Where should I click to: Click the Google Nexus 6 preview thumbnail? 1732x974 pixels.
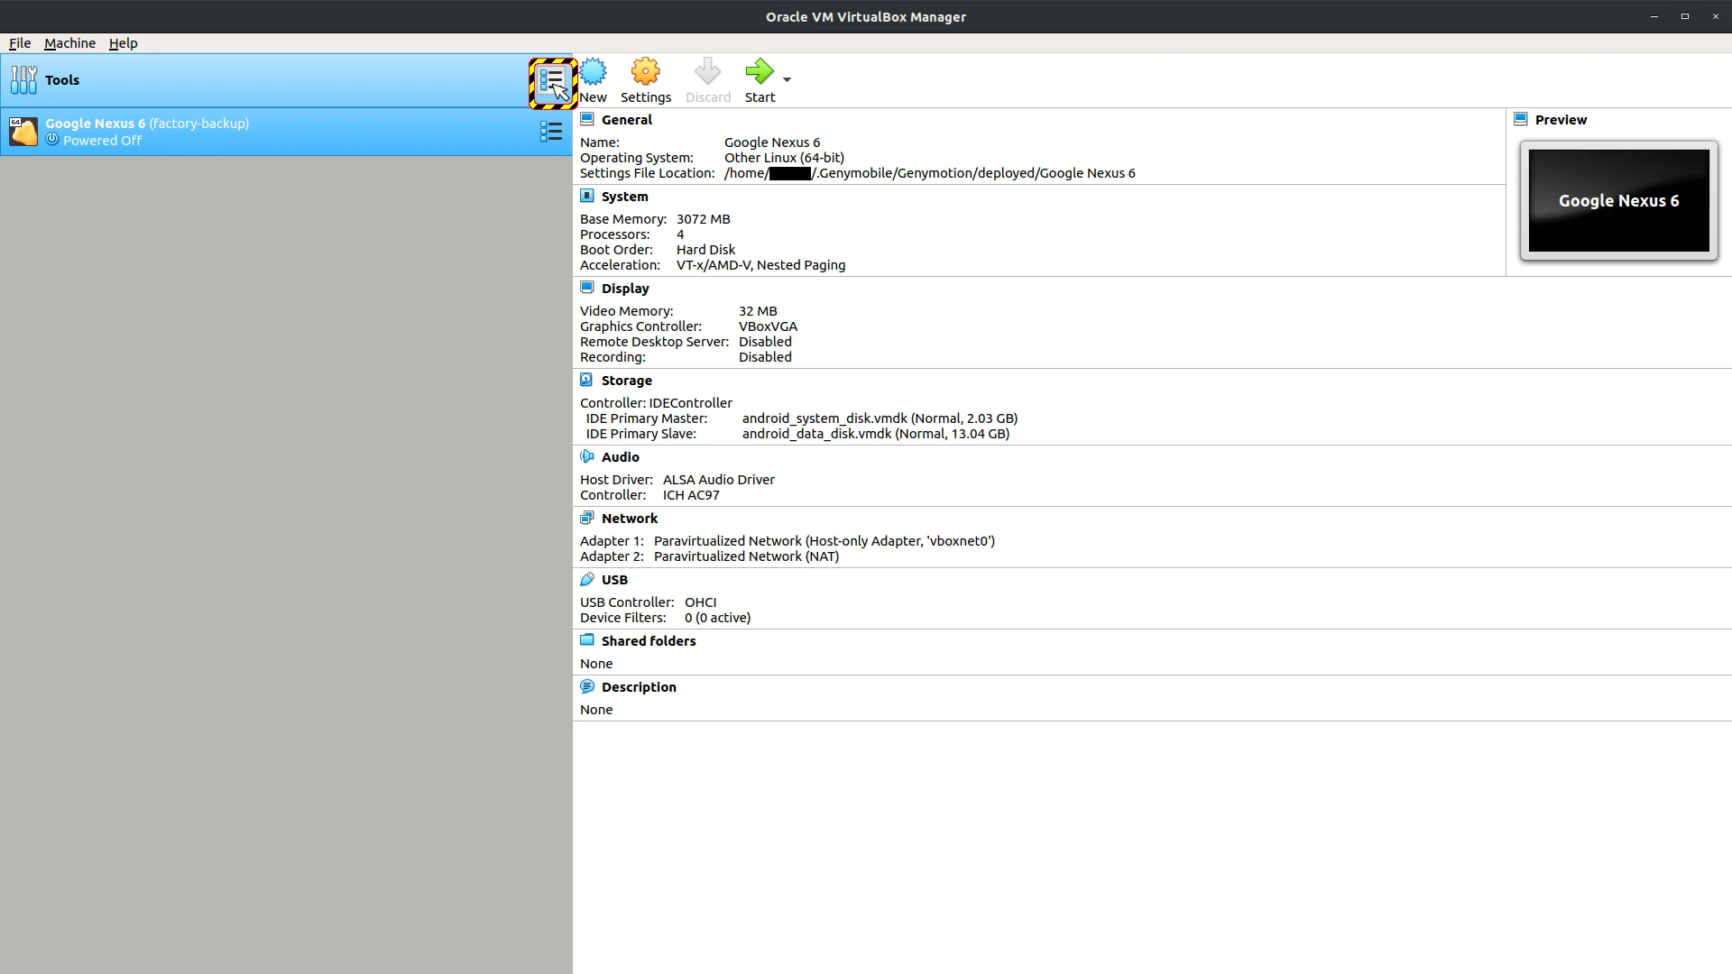tap(1618, 200)
